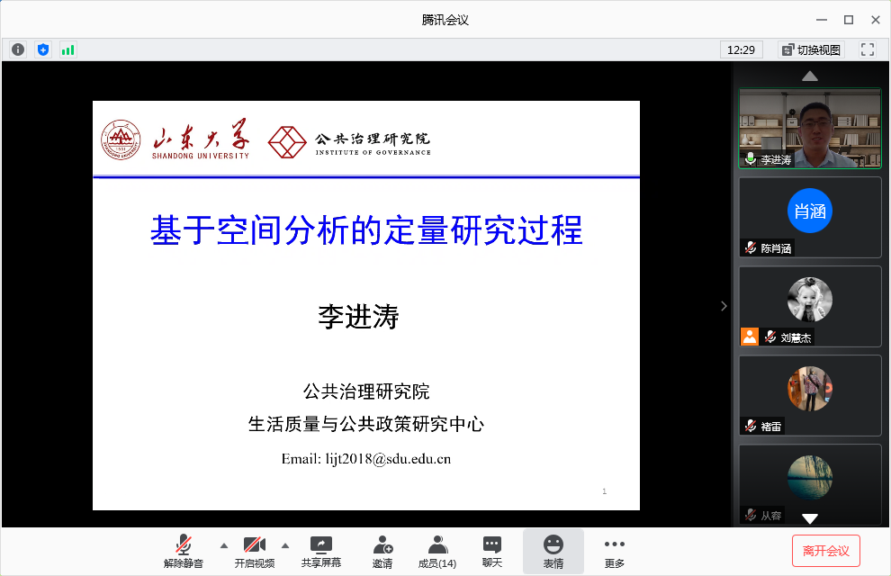Open the 表情 emoji reactions

[x=553, y=551]
